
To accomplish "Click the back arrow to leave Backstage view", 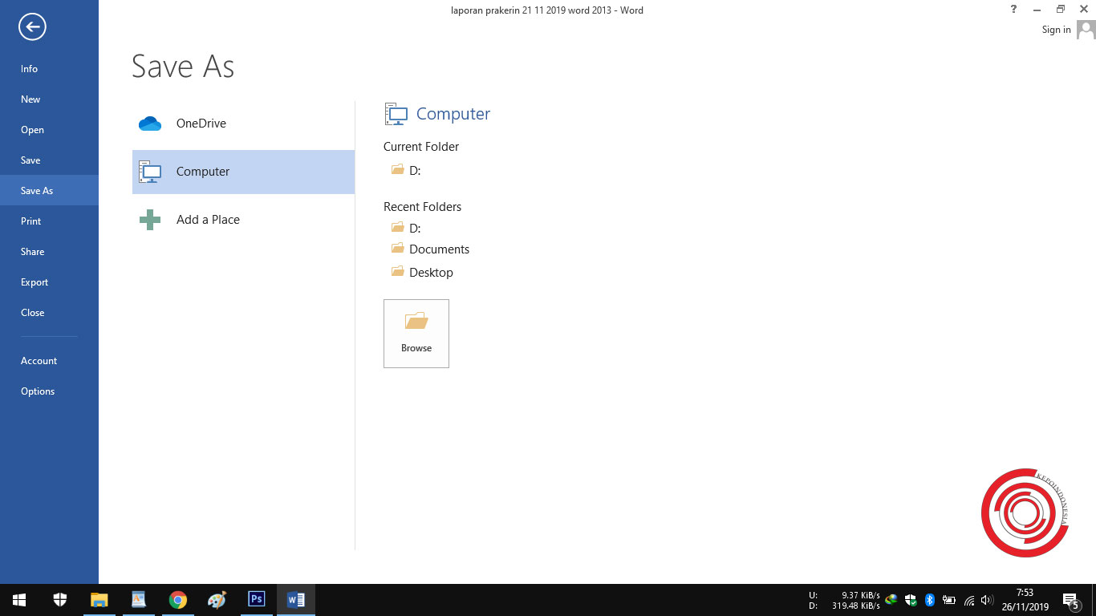I will [x=31, y=26].
